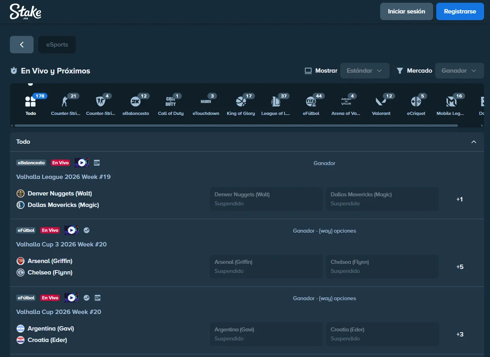
Task: Open the Ganador market dropdown
Action: click(459, 71)
